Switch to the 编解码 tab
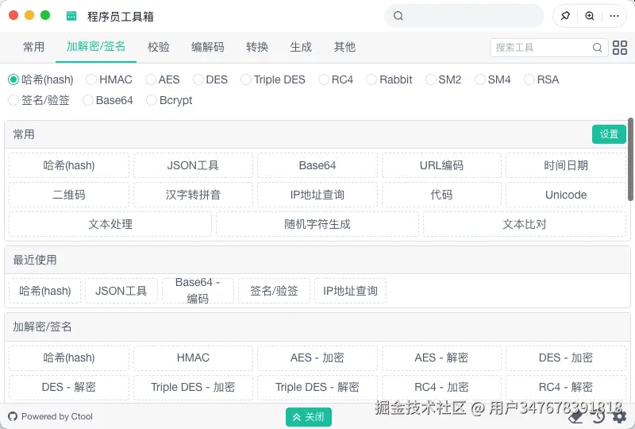 (x=208, y=47)
